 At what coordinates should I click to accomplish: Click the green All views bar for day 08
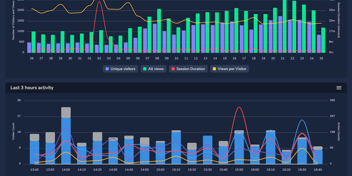(x=159, y=31)
